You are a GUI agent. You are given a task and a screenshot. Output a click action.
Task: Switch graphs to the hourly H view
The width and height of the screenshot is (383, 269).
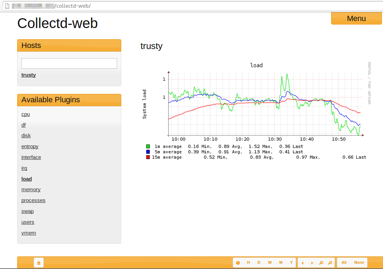pos(248,263)
